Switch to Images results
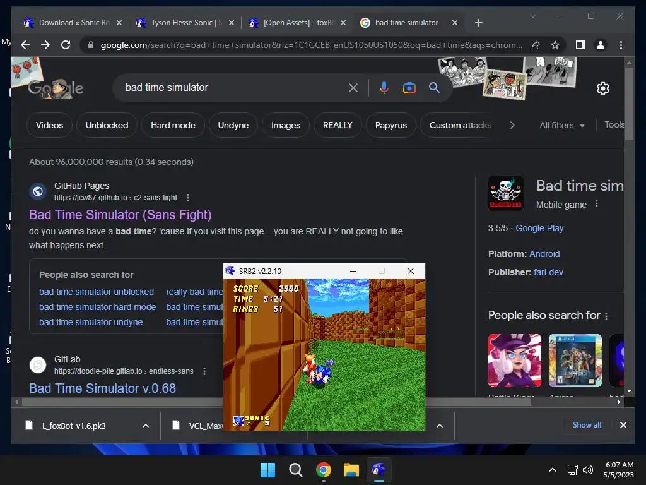This screenshot has width=646, height=485. point(286,125)
